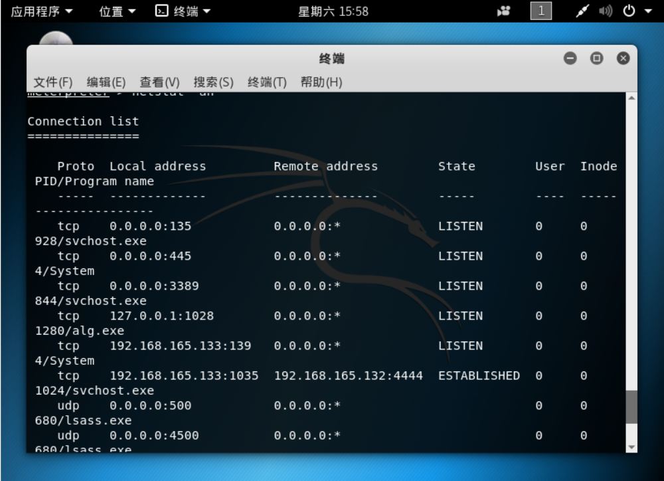The height and width of the screenshot is (481, 664).
Task: Click the 'Proto' column header
Action: click(x=76, y=166)
